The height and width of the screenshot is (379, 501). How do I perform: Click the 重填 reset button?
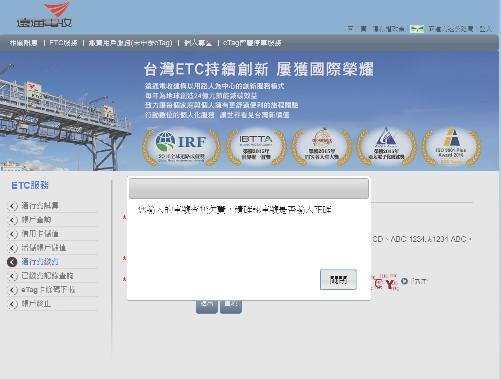click(x=231, y=307)
